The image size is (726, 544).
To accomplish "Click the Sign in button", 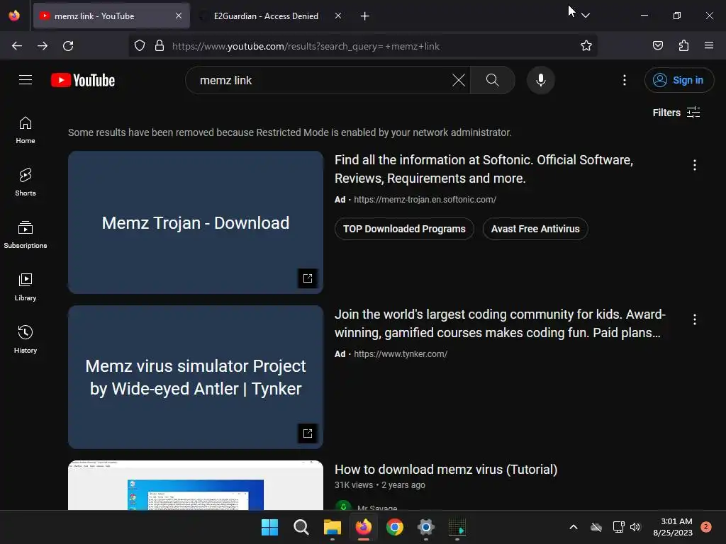I will 678,80.
